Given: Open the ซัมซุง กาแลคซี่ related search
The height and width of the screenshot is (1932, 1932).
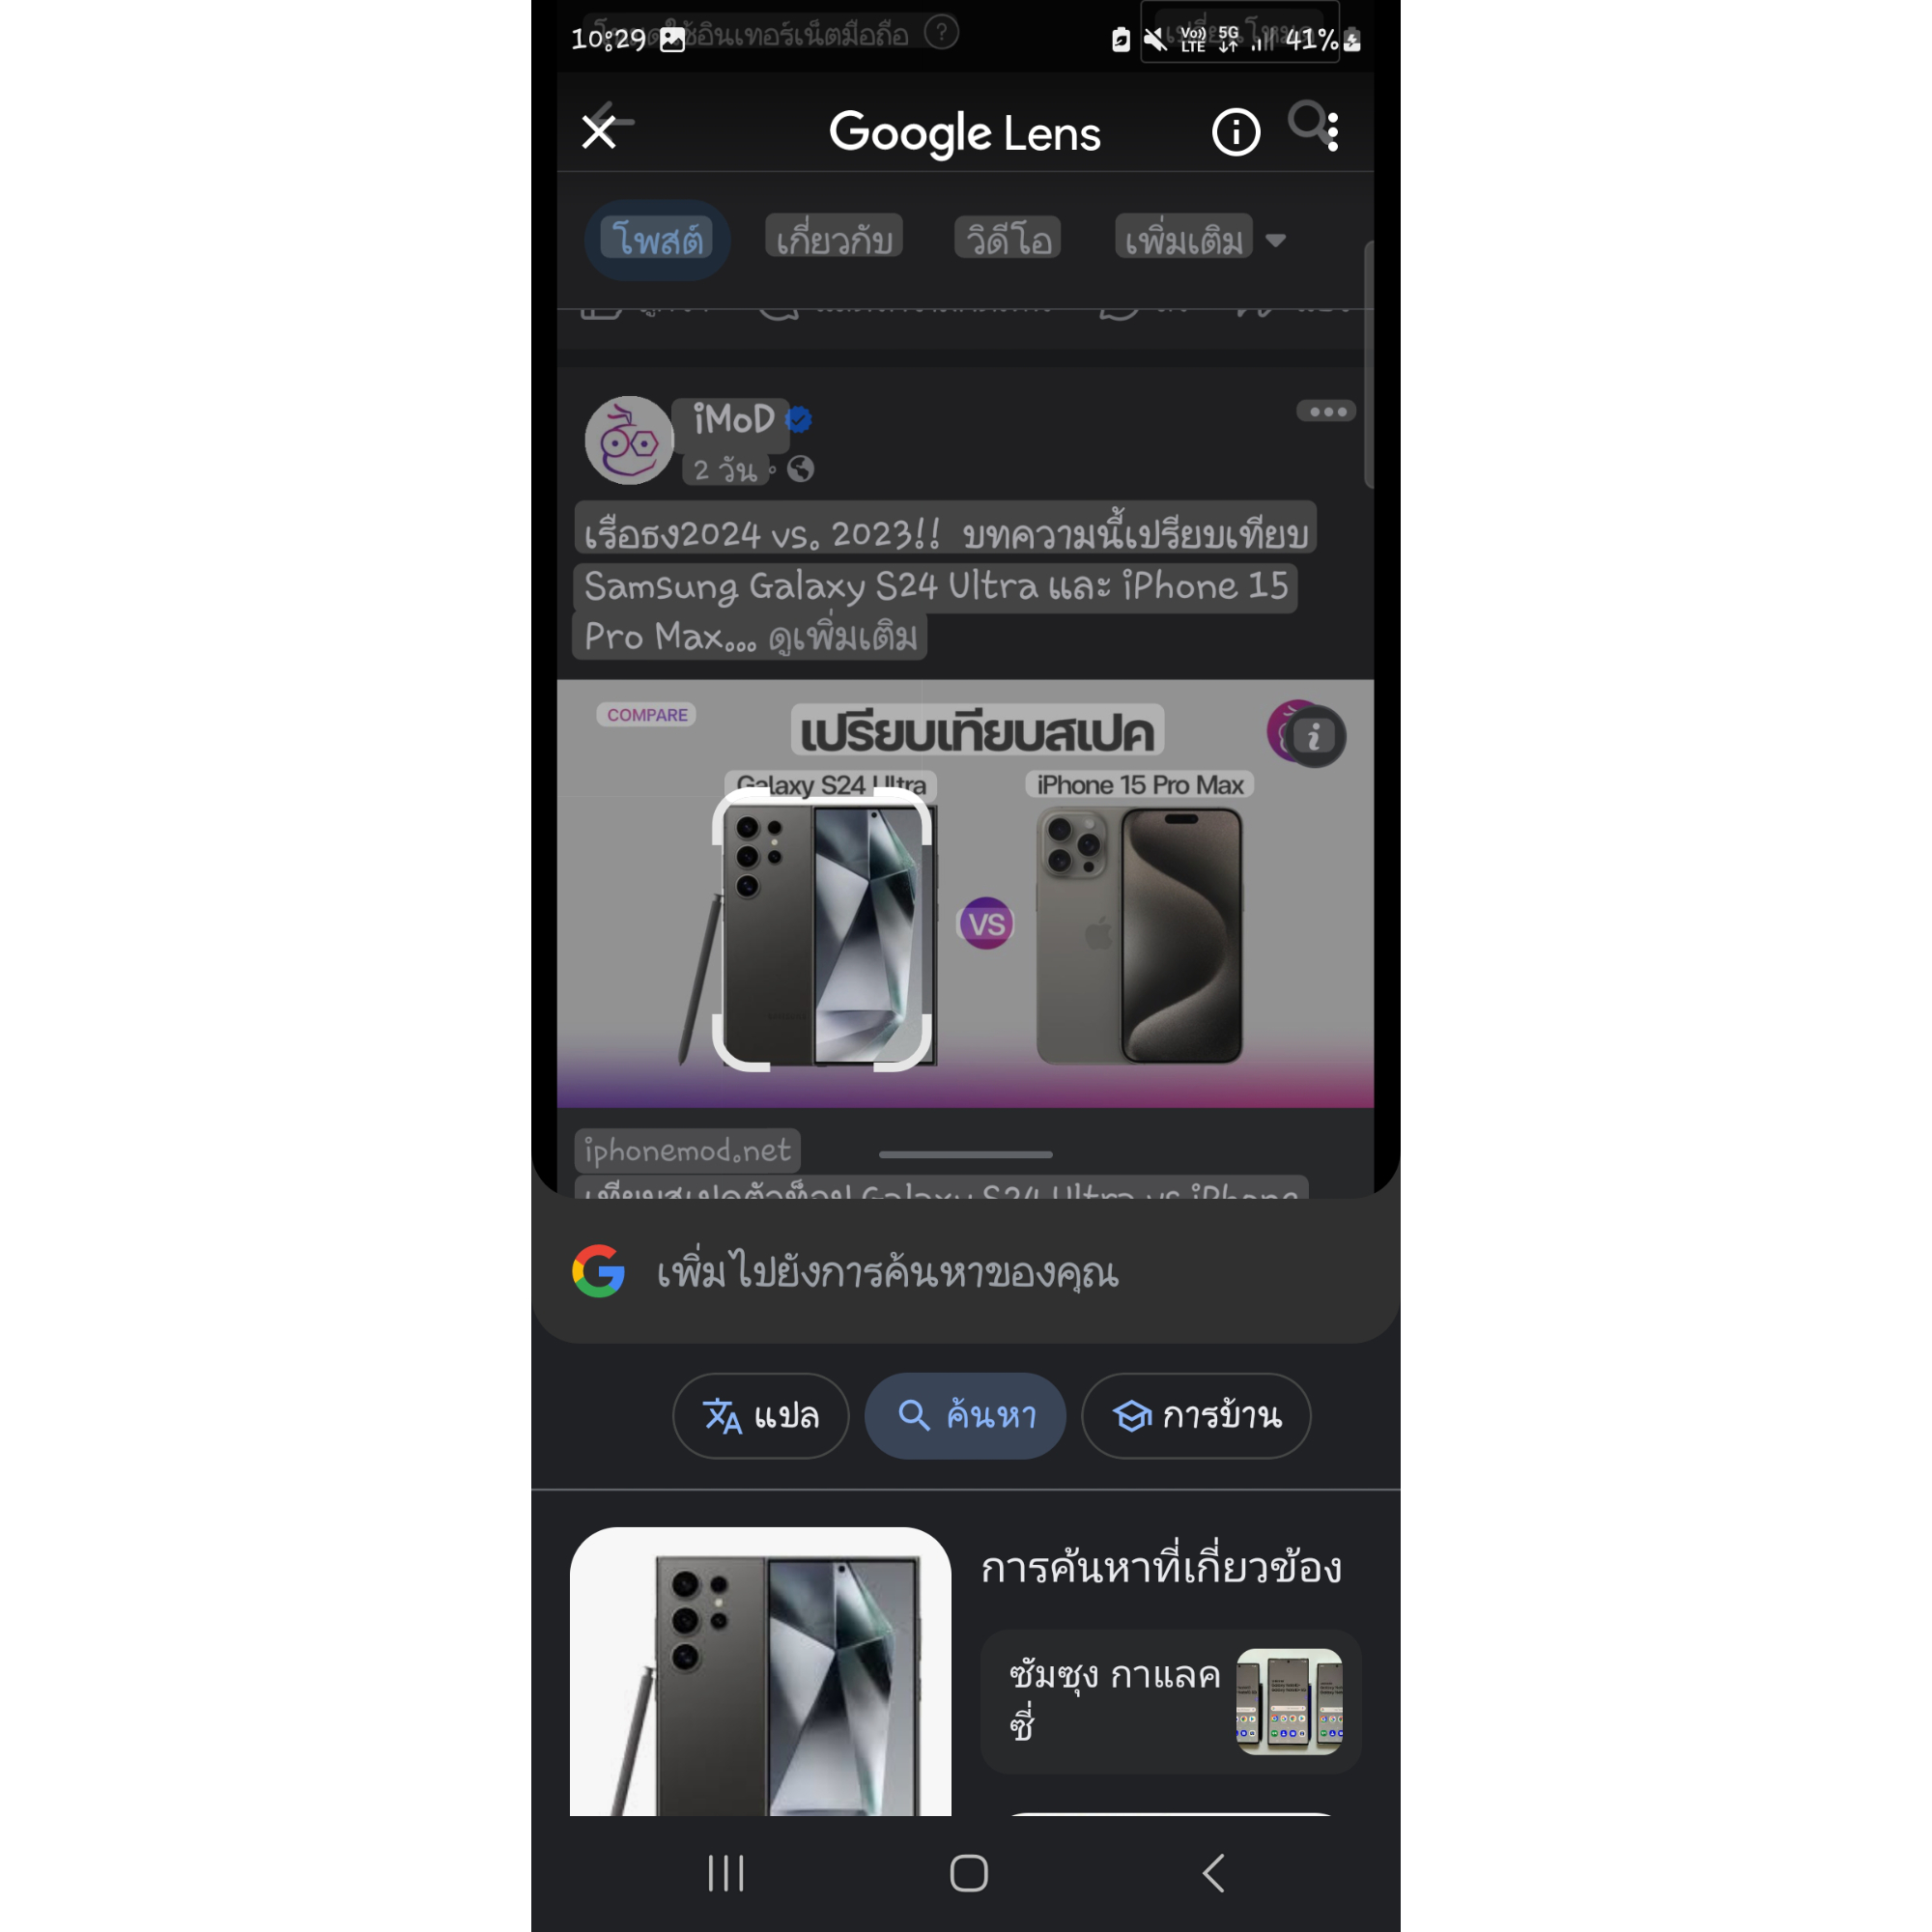Looking at the screenshot, I should (1171, 1701).
